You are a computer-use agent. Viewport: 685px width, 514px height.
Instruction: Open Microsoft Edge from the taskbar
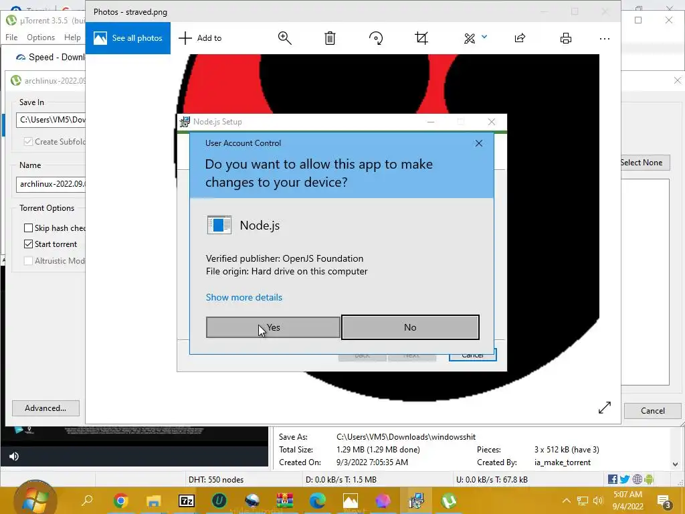point(318,501)
